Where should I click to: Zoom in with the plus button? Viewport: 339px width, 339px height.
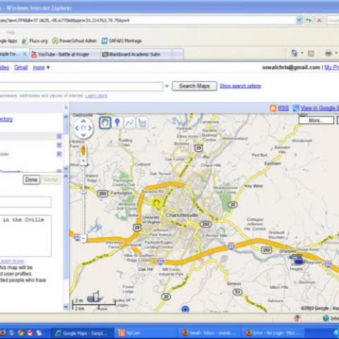83,161
